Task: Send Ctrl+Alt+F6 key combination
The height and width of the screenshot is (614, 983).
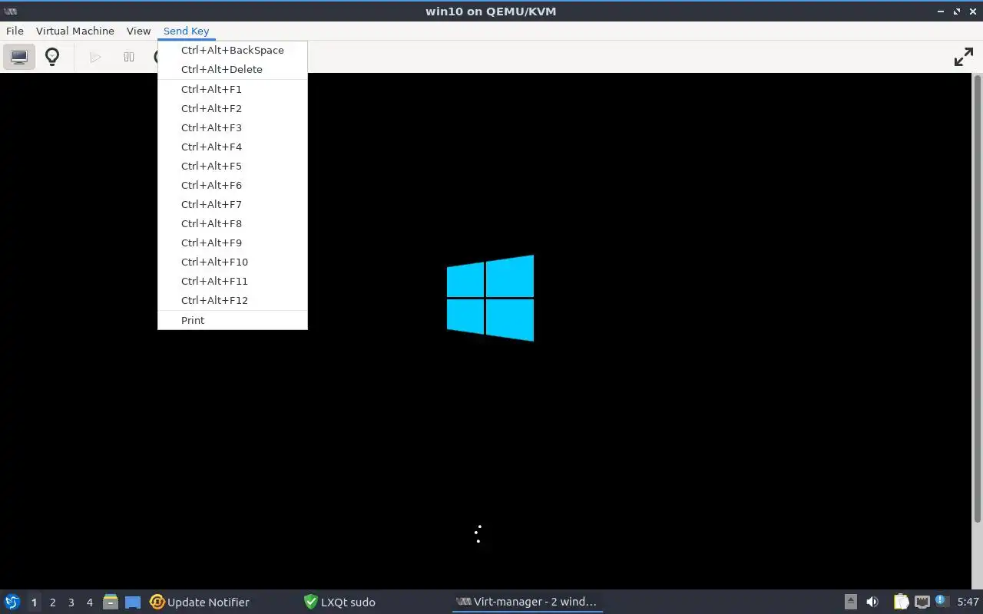Action: tap(233, 185)
